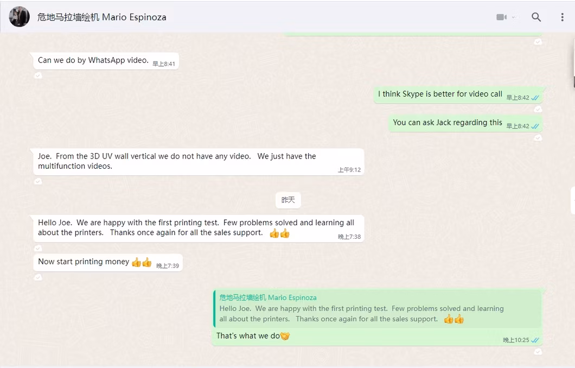Click the contact name Mario Espinoza header

(101, 17)
